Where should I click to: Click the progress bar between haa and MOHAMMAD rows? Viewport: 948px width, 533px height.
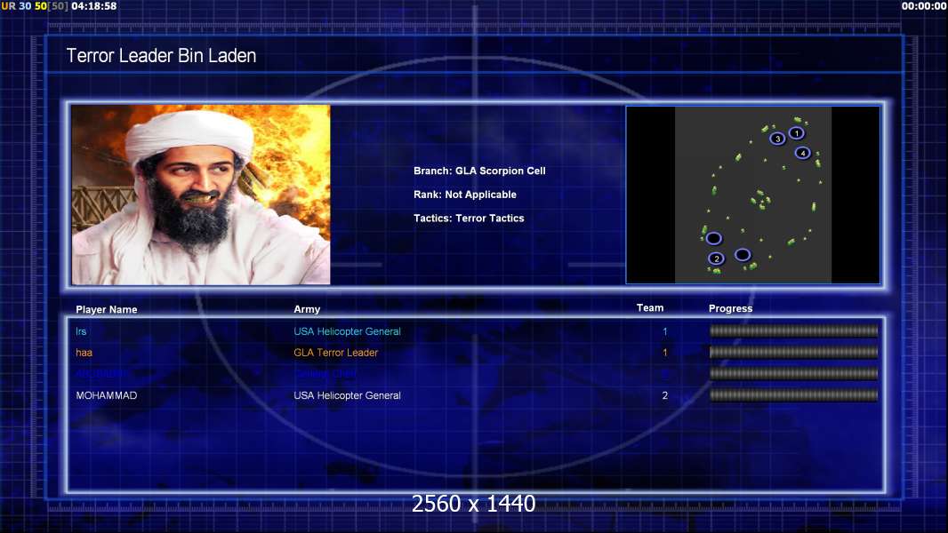coord(793,374)
